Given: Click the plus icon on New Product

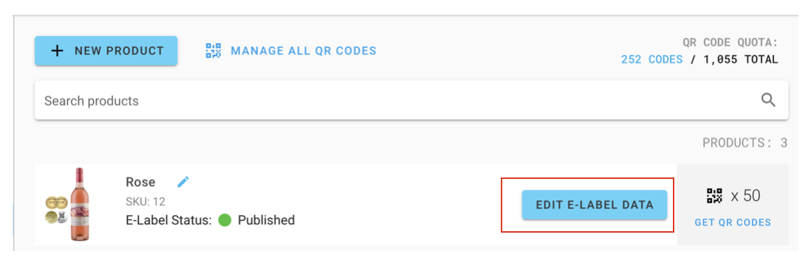Looking at the screenshot, I should pyautogui.click(x=57, y=51).
